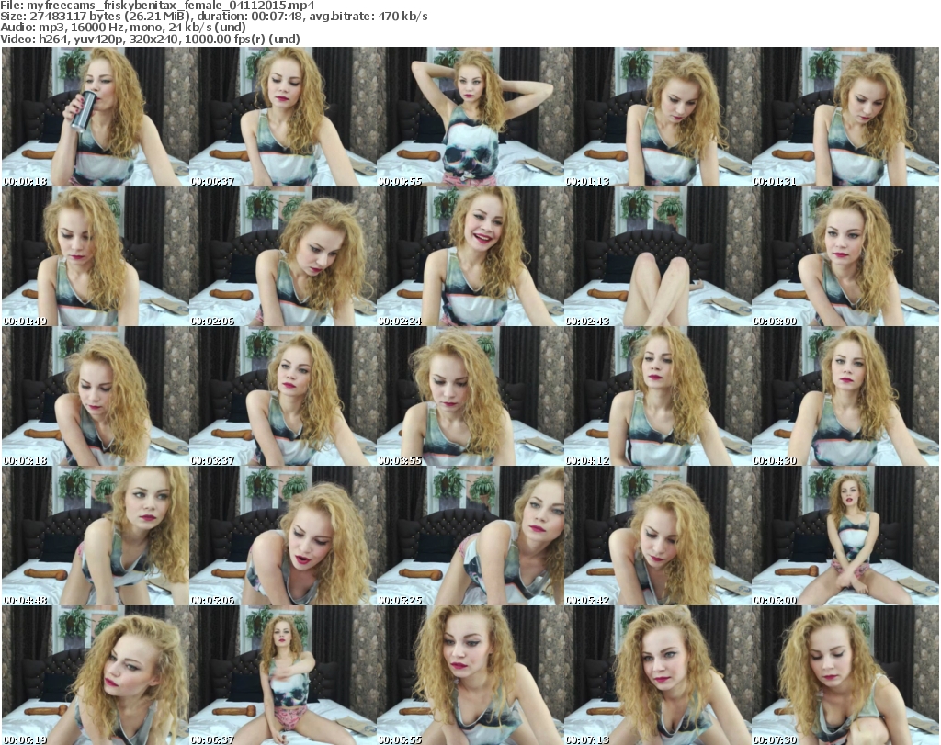941x745 pixels.
Task: Open the 00:01:49 frame thumbnail
Action: coord(96,256)
